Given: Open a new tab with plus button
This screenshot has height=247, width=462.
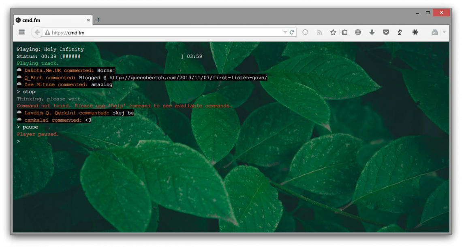Looking at the screenshot, I should tap(98, 20).
